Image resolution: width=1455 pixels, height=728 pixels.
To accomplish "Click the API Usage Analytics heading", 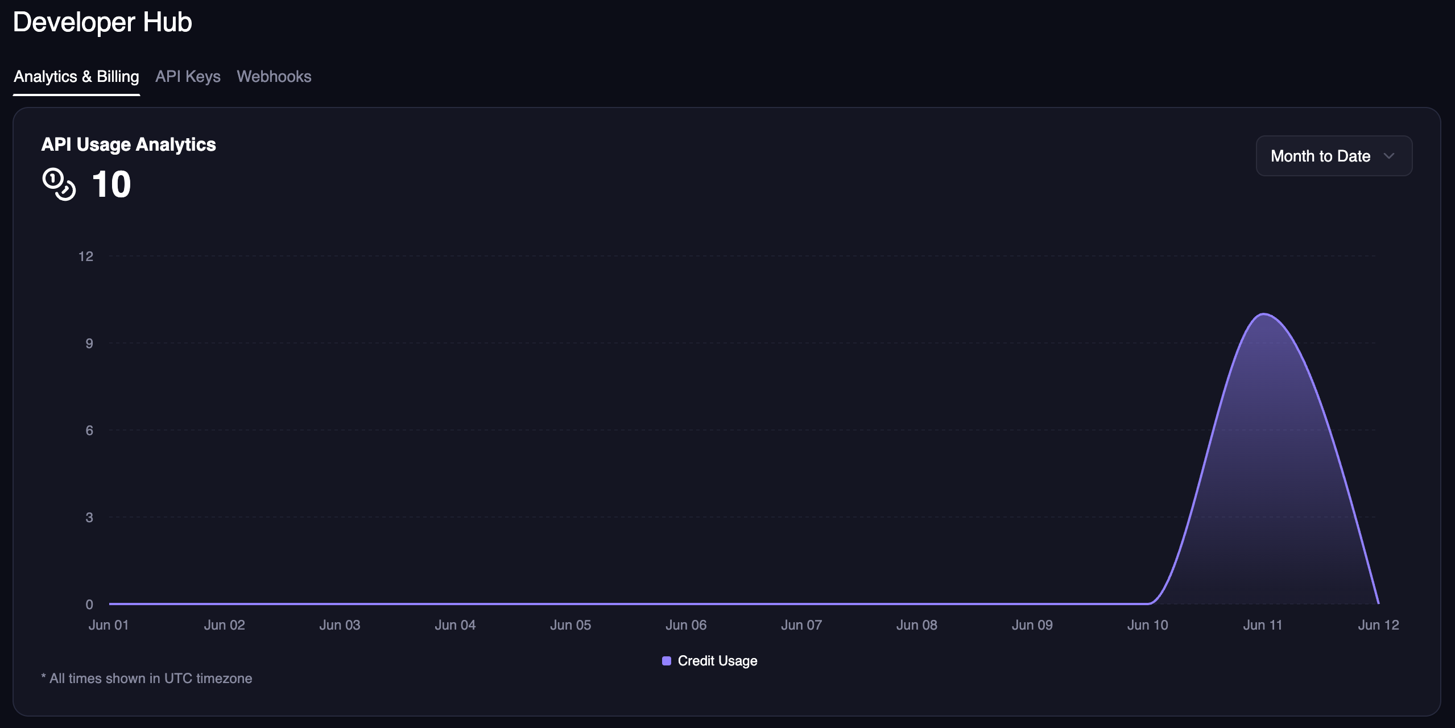I will [x=129, y=144].
